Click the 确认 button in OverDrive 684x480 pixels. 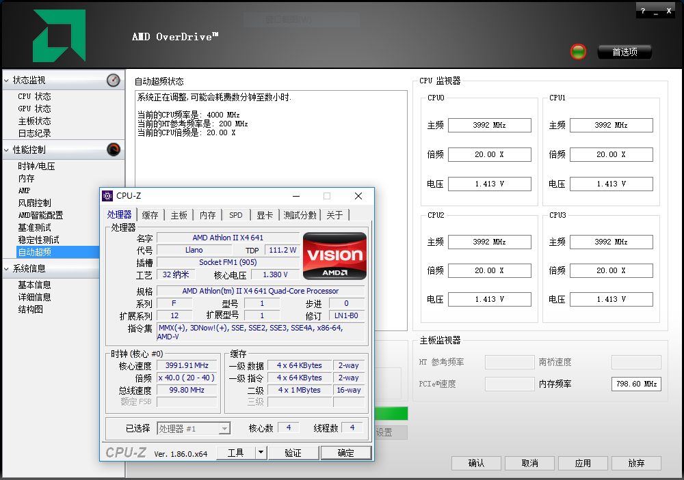coord(476,463)
